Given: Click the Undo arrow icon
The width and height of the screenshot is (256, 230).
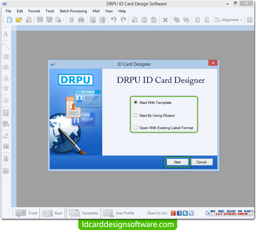Looking at the screenshot, I should click(x=113, y=20).
